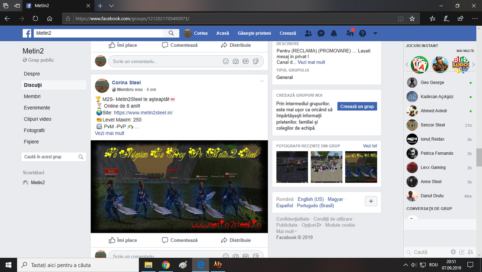Open the Windows Start menu

pyautogui.click(x=8, y=265)
